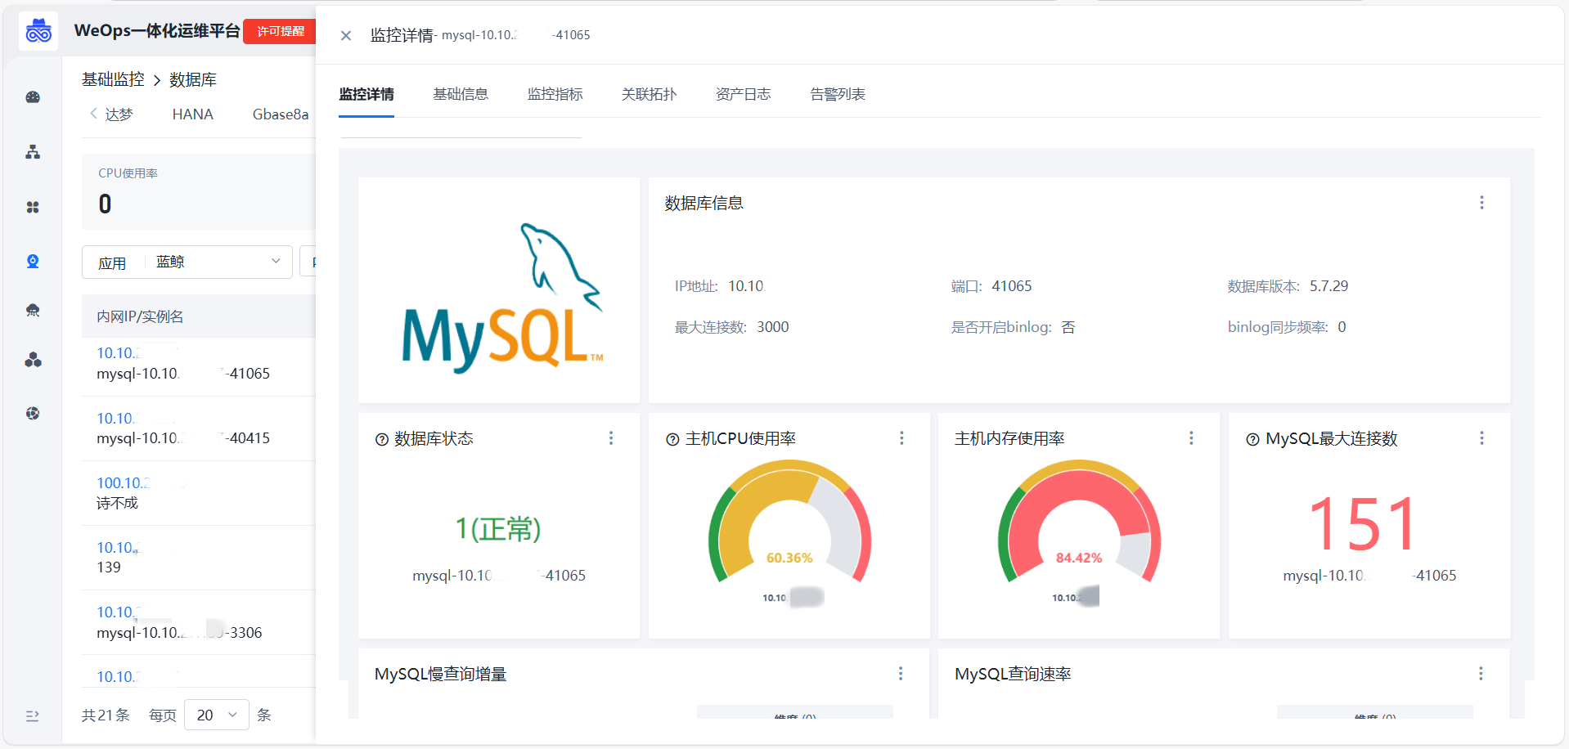
Task: Open more options for MySQL最大连接数 panel
Action: click(x=1481, y=438)
